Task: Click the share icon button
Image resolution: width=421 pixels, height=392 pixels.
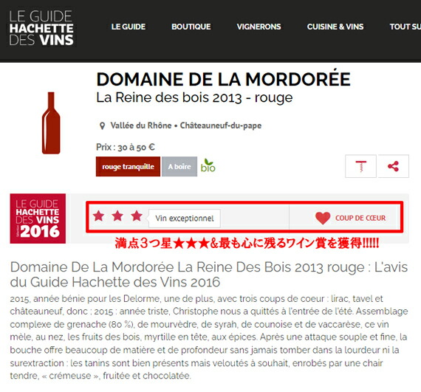Action: point(393,166)
